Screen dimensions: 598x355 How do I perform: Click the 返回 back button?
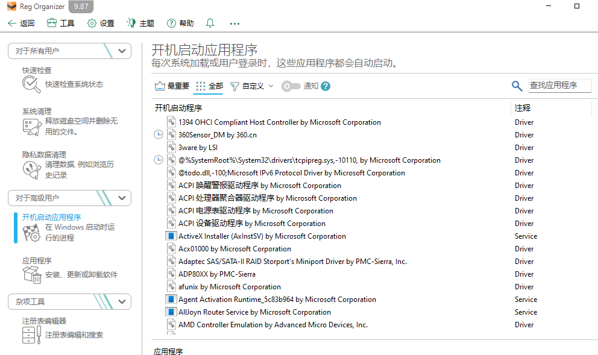click(21, 24)
